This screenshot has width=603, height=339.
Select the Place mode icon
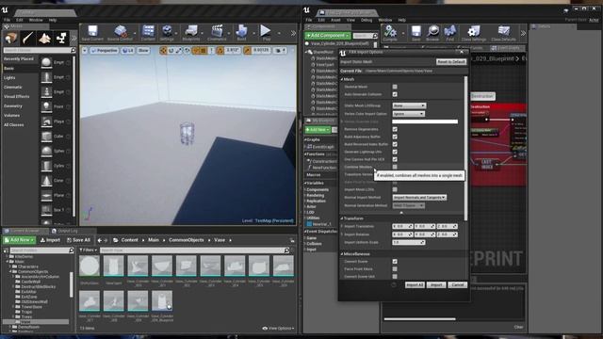[10, 38]
